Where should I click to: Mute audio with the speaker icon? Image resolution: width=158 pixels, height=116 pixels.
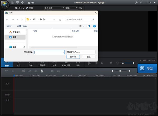(123, 63)
